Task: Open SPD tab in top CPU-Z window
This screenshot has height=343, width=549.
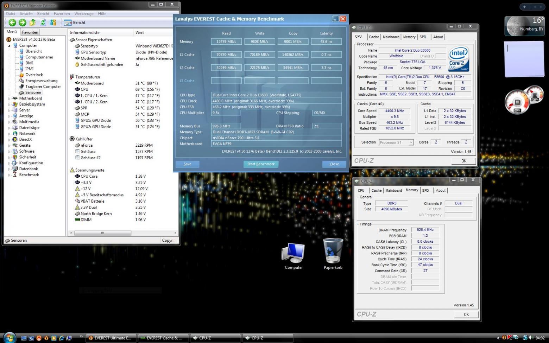Action: [x=423, y=37]
